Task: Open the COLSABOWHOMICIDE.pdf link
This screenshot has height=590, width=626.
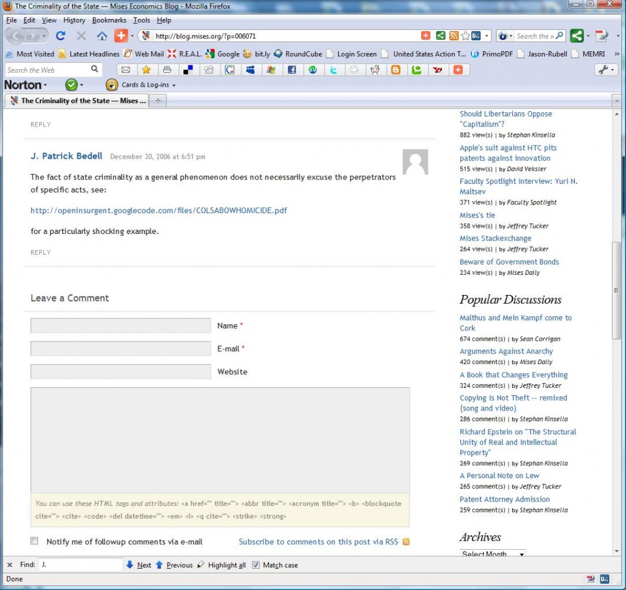Action: [x=158, y=211]
